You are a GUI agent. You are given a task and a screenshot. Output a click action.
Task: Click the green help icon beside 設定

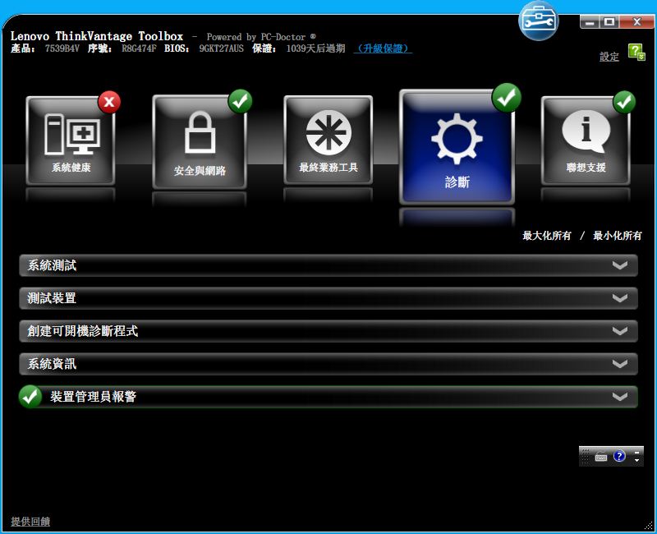636,53
